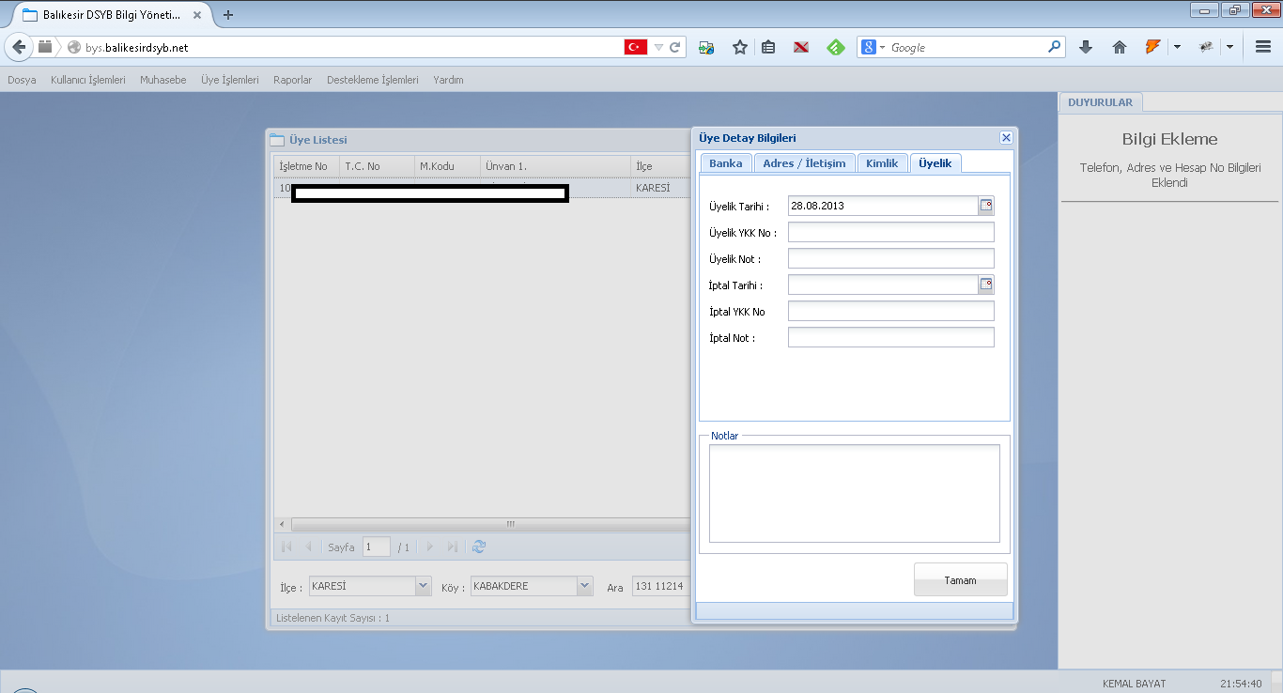Open the Kimlik tab
This screenshot has height=693, width=1283.
click(x=882, y=163)
